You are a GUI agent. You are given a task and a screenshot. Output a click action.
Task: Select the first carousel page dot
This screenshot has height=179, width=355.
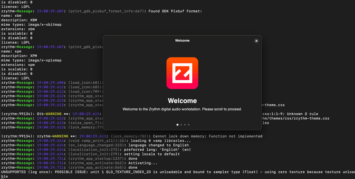(x=177, y=125)
